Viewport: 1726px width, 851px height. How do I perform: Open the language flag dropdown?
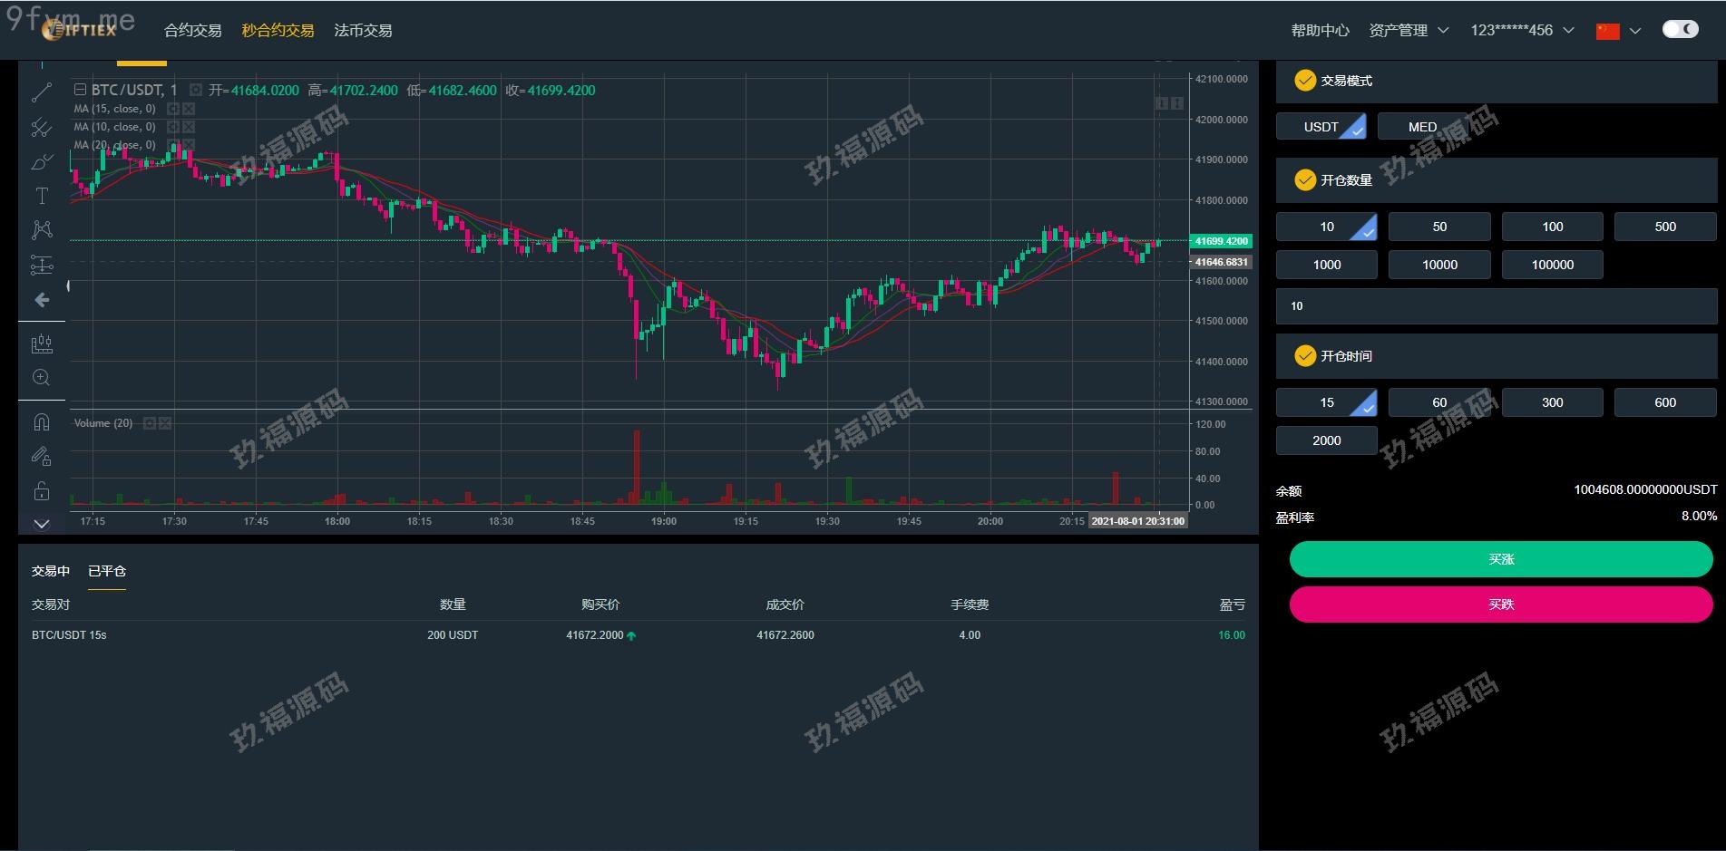coord(1618,31)
